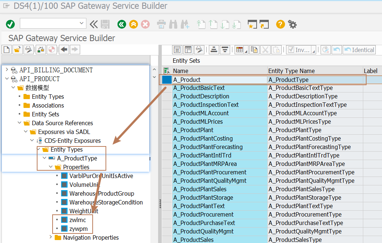
Task: Select the WarehouseStorageCondition property
Action: 106,202
